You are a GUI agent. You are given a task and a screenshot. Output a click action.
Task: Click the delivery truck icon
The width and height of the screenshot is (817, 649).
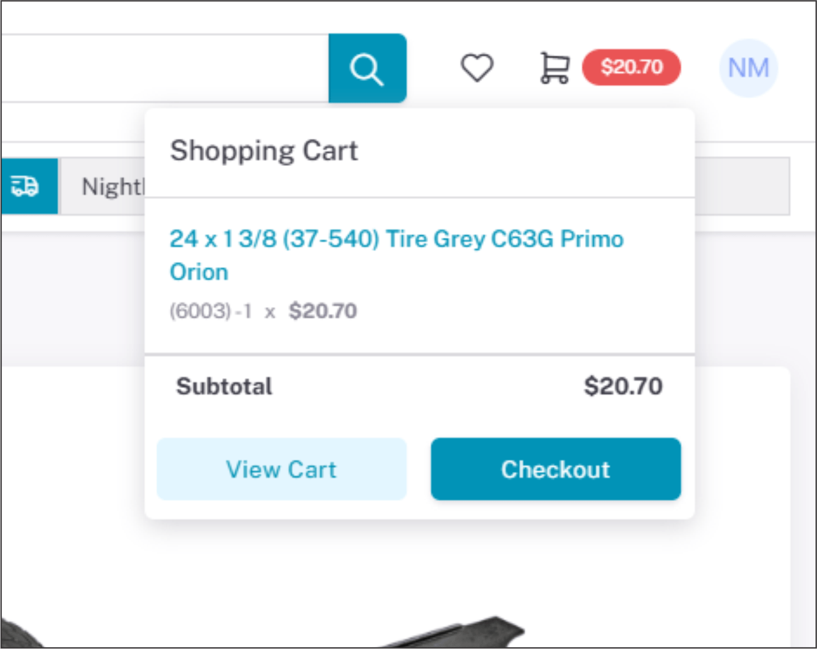point(26,186)
